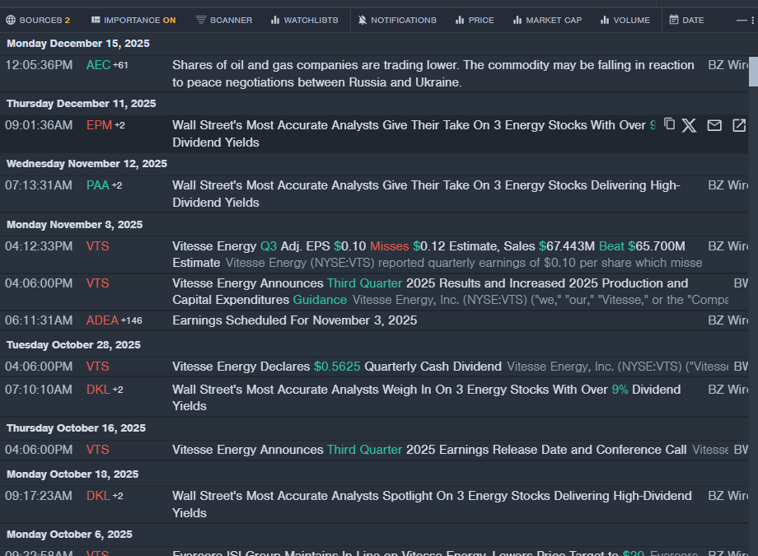Open the EPM story in a new window
Viewport: 758px width, 556px height.
coord(739,125)
